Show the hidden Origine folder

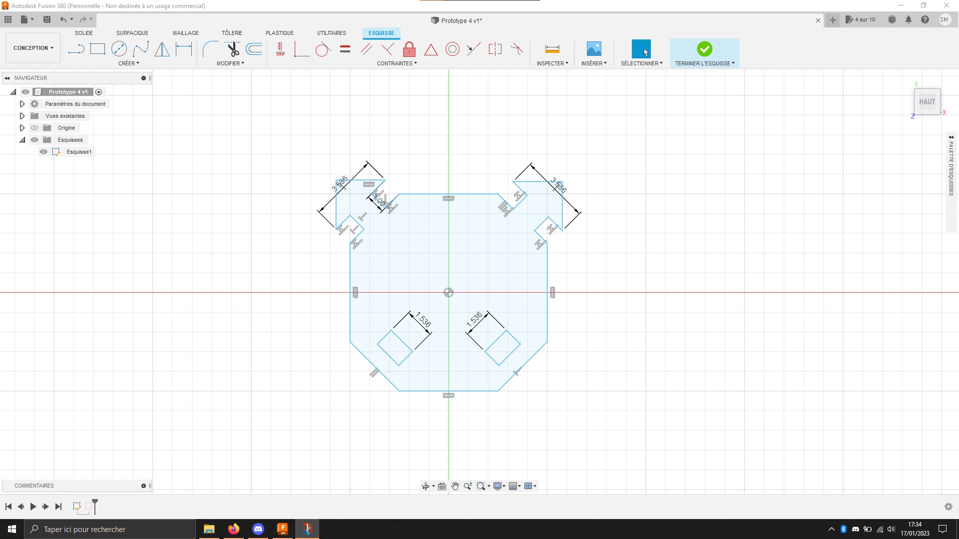click(34, 128)
